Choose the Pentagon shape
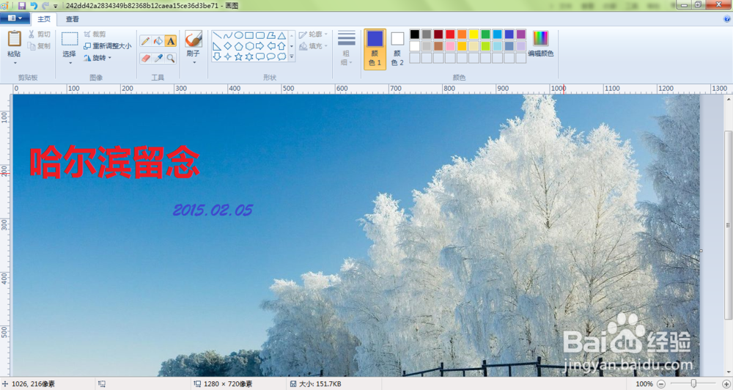 (x=238, y=46)
